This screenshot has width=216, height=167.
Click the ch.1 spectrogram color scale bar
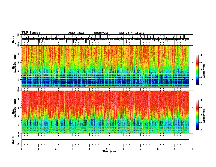coord(197,70)
